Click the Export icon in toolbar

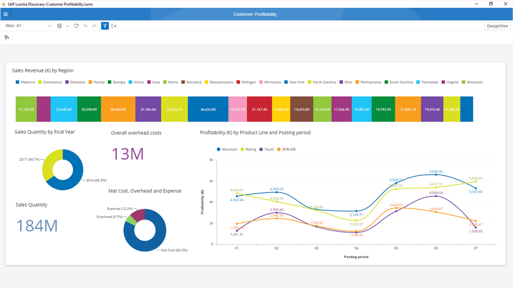[x=114, y=26]
